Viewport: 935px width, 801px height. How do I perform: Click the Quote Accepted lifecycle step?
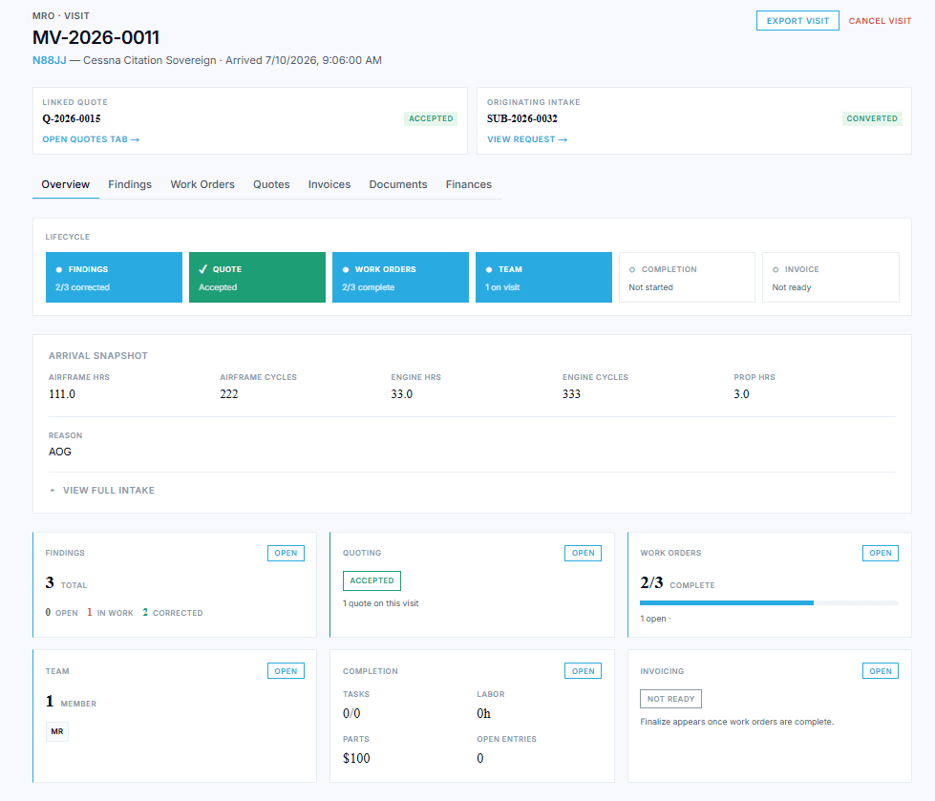[257, 277]
